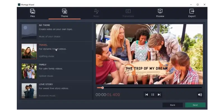Click the Transitions step icon
The height and width of the screenshot is (112, 224).
coord(128,11)
